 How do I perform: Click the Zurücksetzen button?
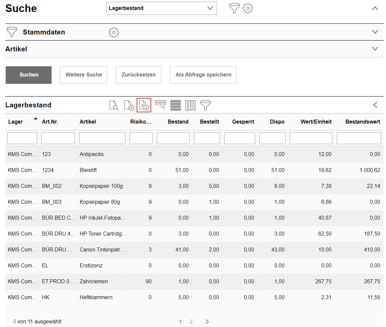click(x=138, y=75)
